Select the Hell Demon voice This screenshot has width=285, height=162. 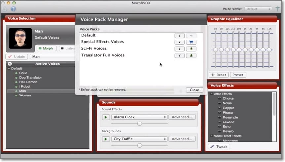click(x=28, y=82)
